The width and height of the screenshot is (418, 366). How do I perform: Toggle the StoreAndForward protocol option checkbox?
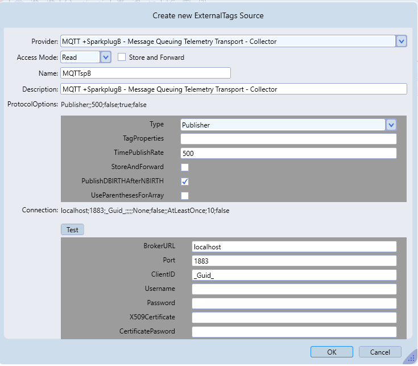coord(185,167)
